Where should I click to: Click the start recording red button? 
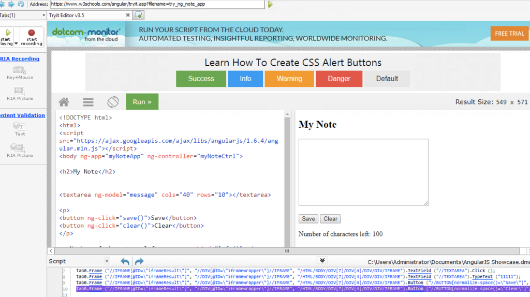pos(32,33)
